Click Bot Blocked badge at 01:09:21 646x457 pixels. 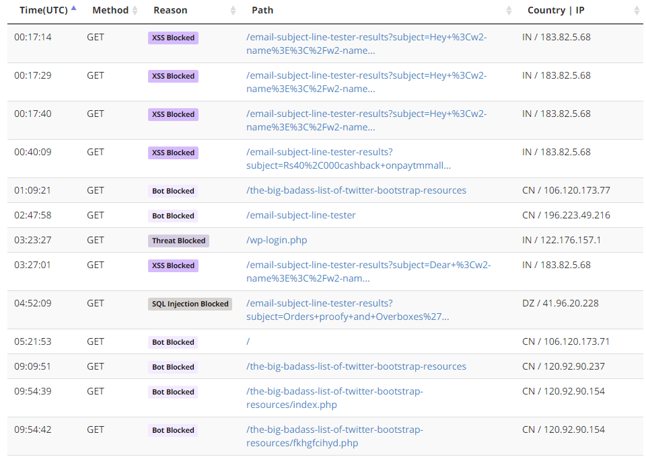tap(173, 191)
